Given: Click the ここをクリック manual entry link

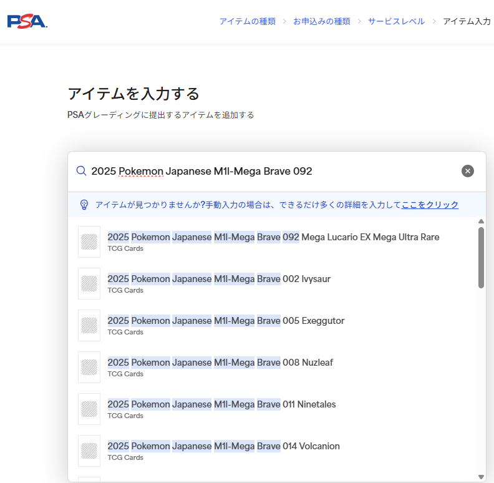Looking at the screenshot, I should tap(430, 205).
